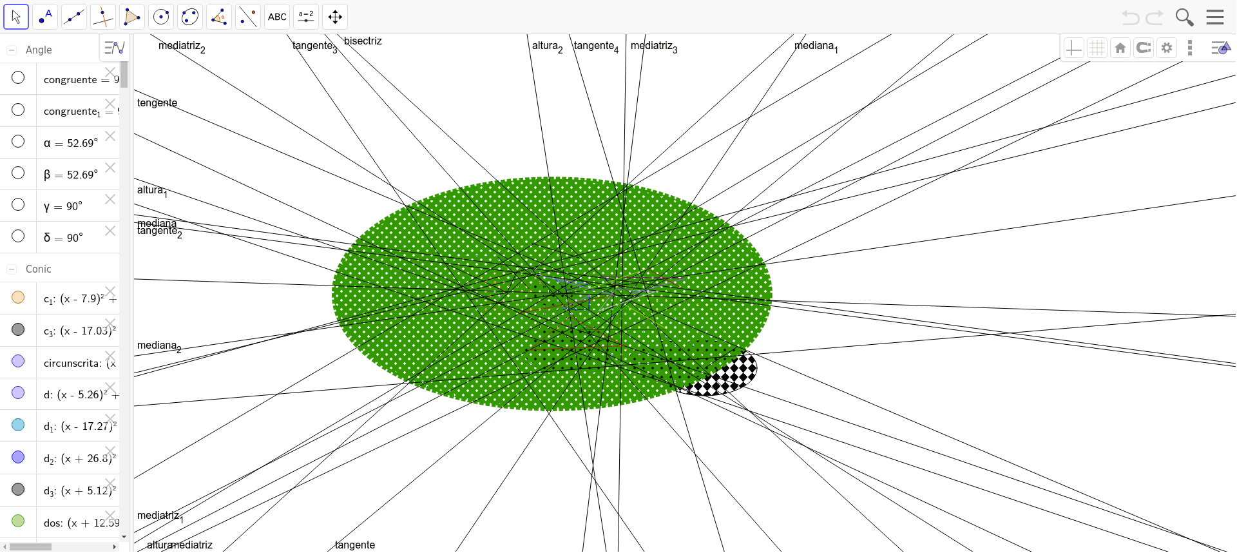Click the Undo arrow

coord(1131,17)
